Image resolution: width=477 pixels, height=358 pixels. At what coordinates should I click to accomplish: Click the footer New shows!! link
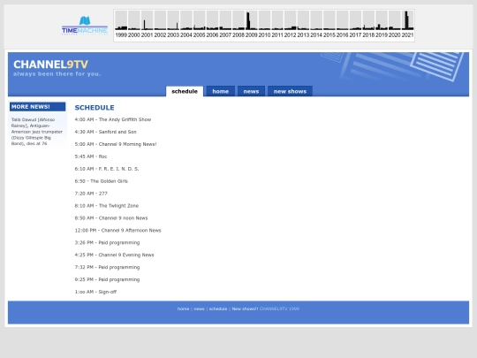coord(245,308)
